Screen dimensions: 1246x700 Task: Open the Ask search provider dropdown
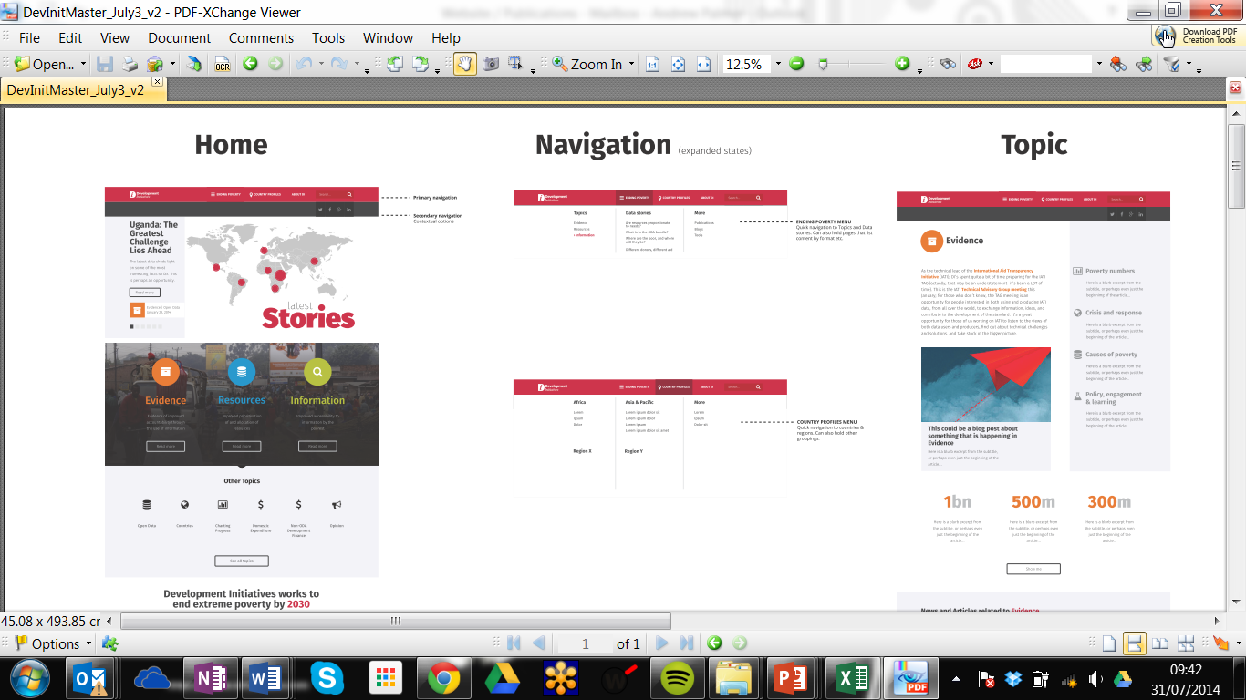pos(992,64)
